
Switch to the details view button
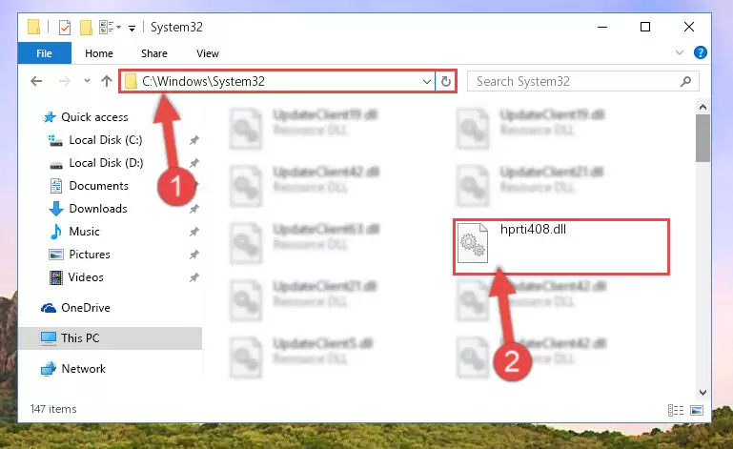point(676,410)
